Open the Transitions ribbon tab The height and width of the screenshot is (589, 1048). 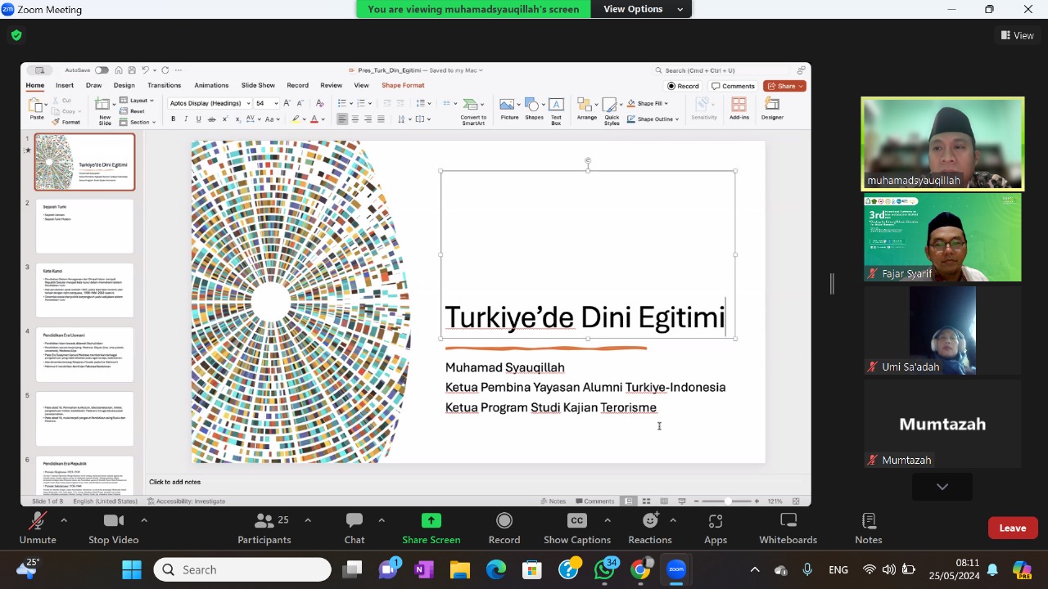point(164,85)
